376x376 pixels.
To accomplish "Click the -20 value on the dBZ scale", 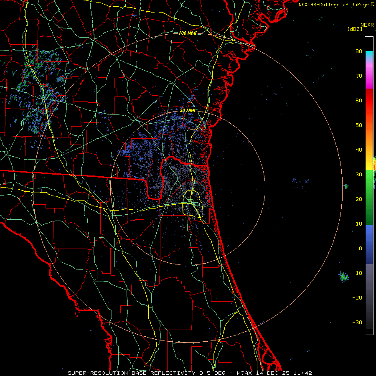I will click(x=357, y=297).
